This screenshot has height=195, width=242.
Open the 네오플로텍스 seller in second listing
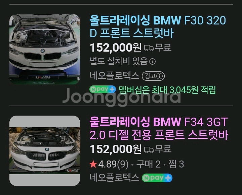[x=115, y=178]
